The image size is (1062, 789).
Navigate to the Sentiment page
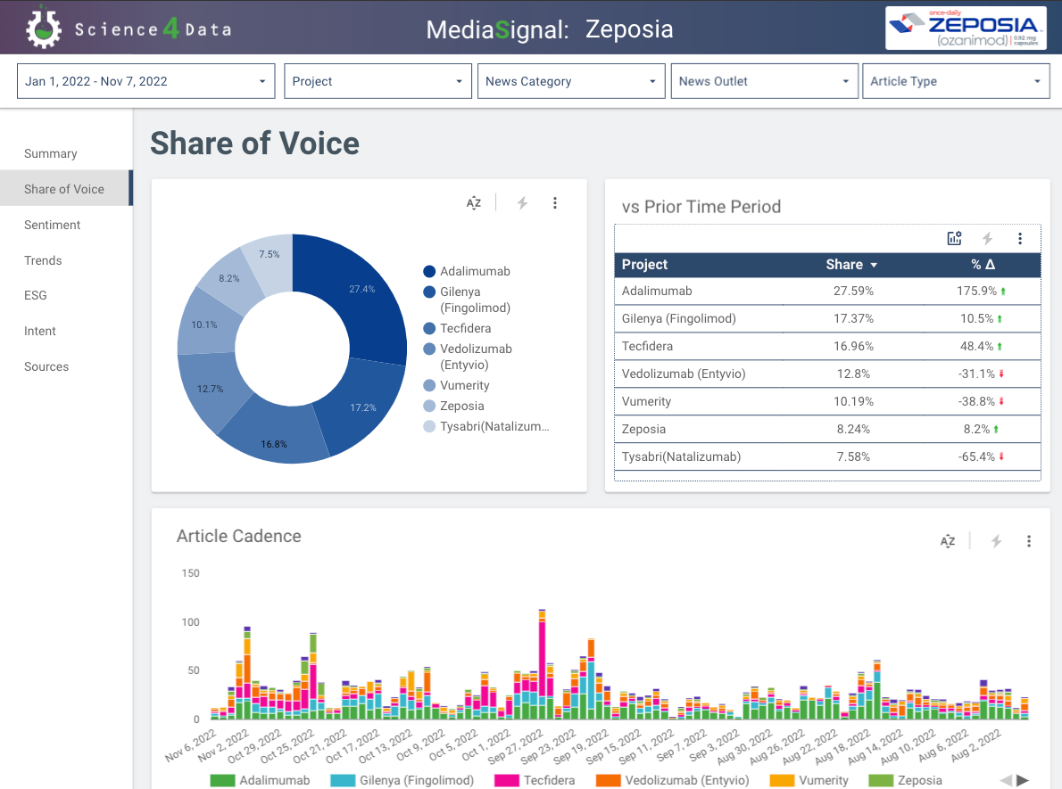click(x=52, y=225)
